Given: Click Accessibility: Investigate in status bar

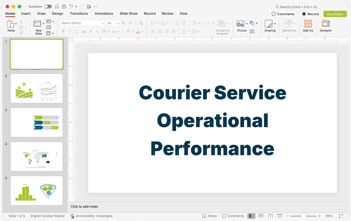Looking at the screenshot, I should pyautogui.click(x=91, y=216).
